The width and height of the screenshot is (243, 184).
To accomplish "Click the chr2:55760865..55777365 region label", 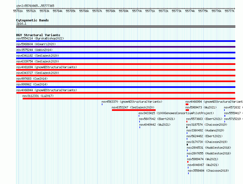I will point(35,6).
